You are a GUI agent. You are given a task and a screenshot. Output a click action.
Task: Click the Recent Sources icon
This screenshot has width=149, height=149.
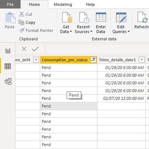coord(84,18)
